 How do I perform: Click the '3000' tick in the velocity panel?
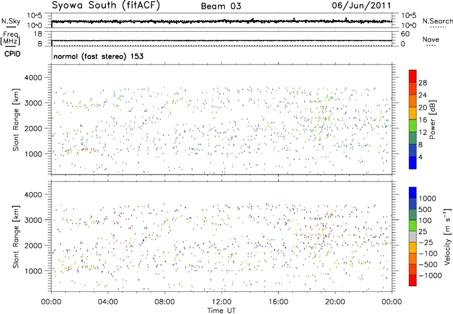(33, 220)
